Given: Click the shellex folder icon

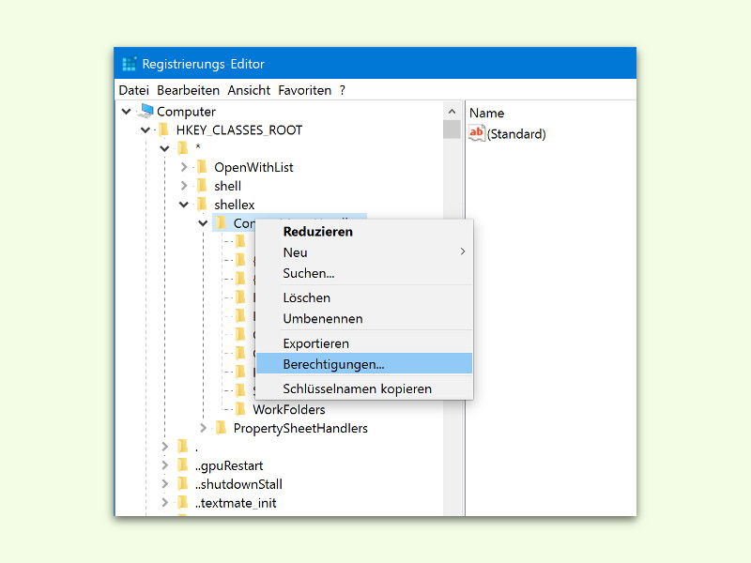Looking at the screenshot, I should pyautogui.click(x=202, y=205).
